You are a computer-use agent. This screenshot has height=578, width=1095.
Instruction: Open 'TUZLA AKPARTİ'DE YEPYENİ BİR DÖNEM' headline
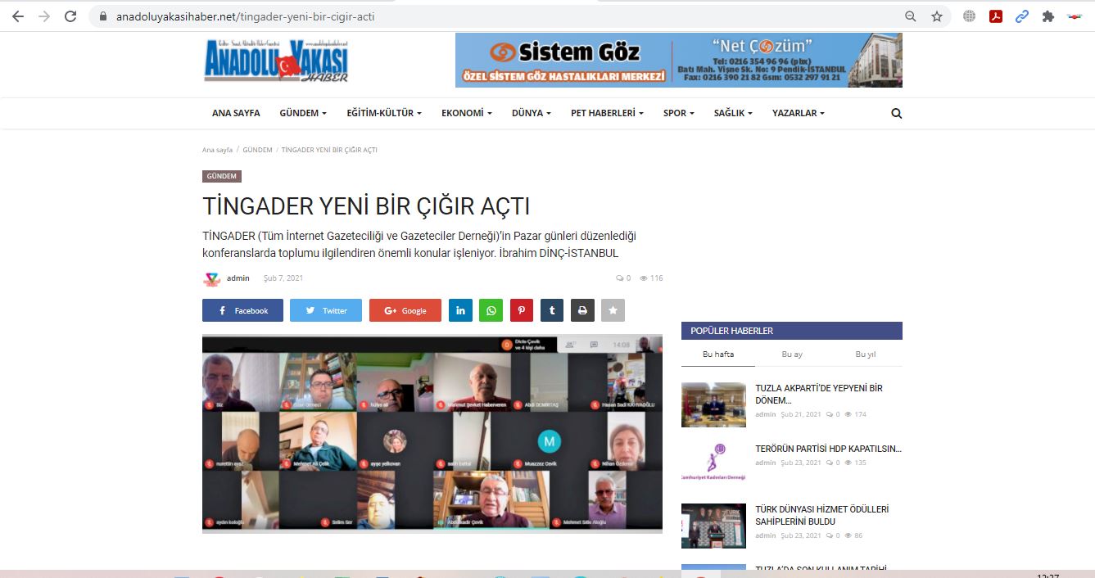tap(819, 395)
